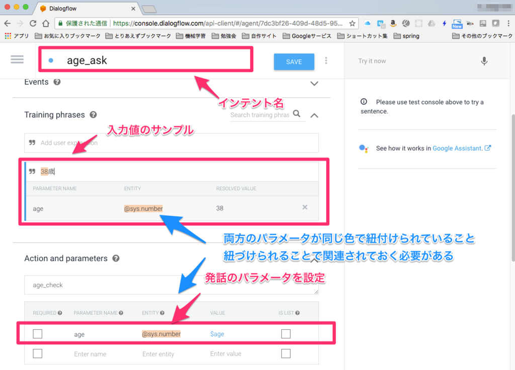Open the とりあえずブックマーク folder
This screenshot has height=370, width=515.
138,36
